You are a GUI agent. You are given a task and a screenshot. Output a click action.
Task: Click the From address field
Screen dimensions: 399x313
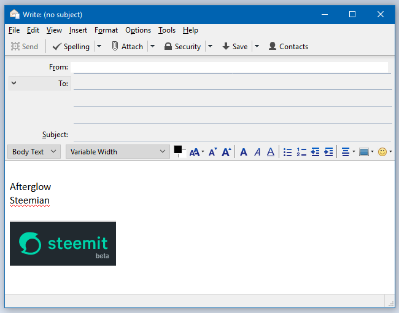click(x=230, y=67)
